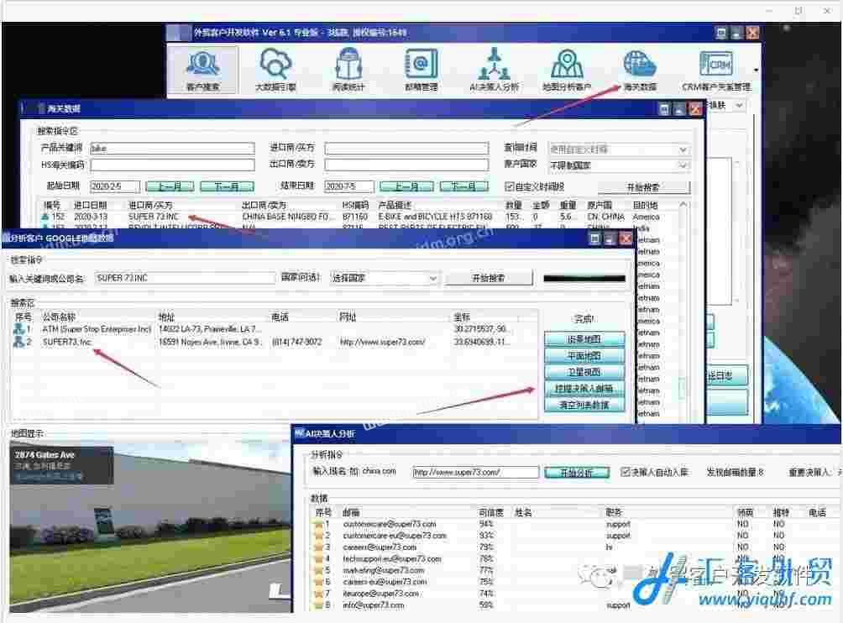Sort customs list by 进口日期 column header
The width and height of the screenshot is (843, 623).
point(91,206)
